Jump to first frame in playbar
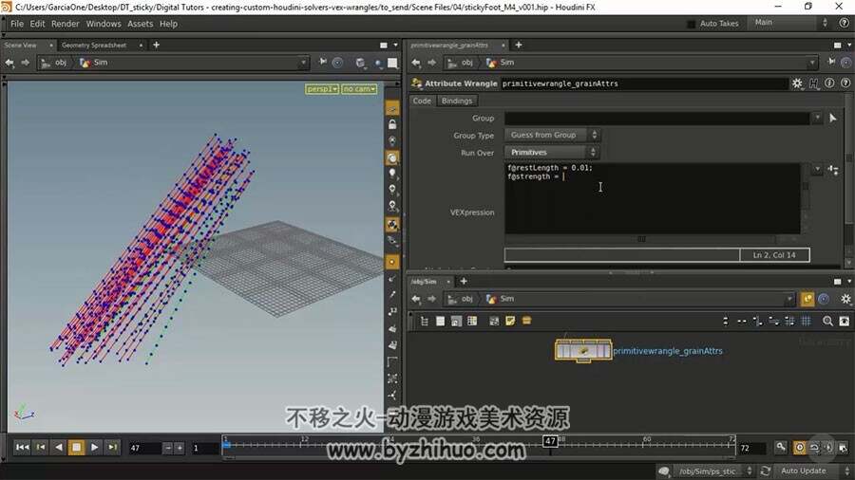 pos(23,448)
